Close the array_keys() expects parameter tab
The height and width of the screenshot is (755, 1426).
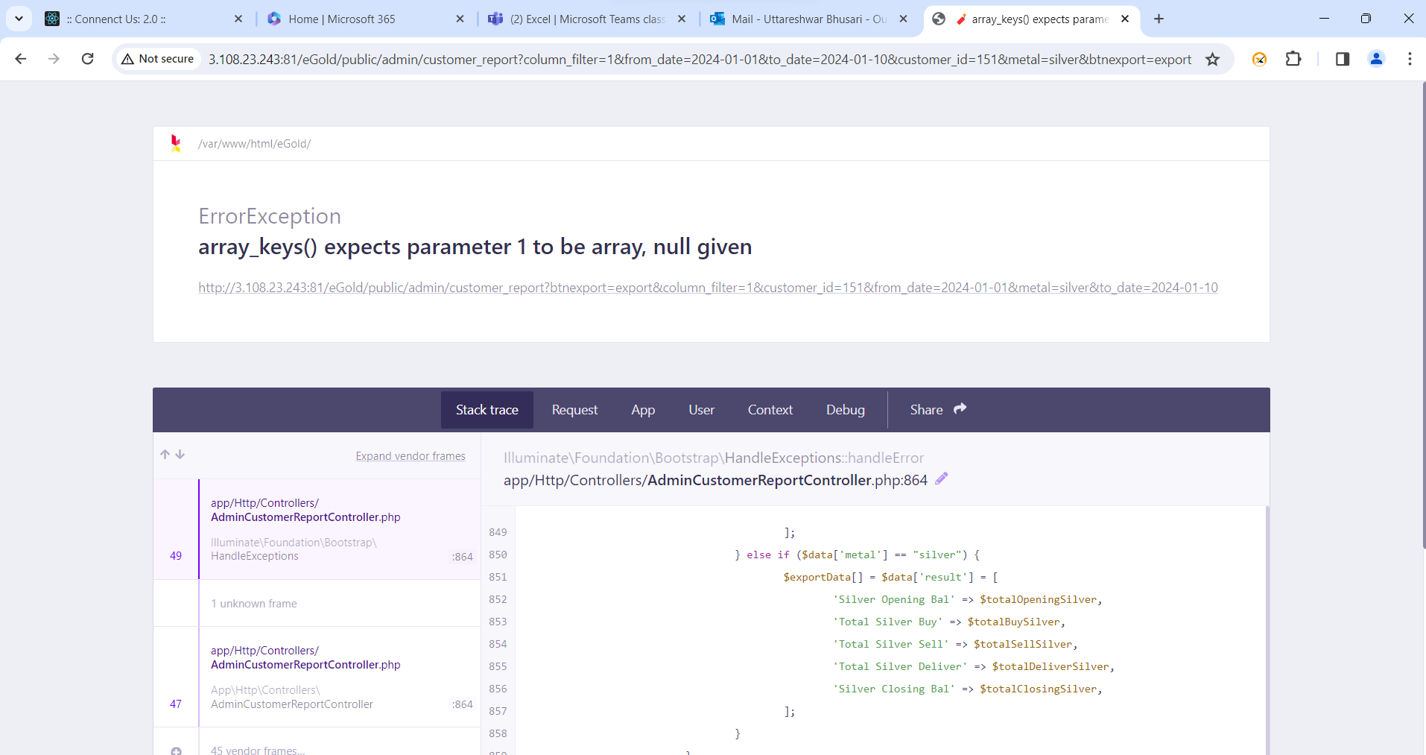pyautogui.click(x=1125, y=19)
